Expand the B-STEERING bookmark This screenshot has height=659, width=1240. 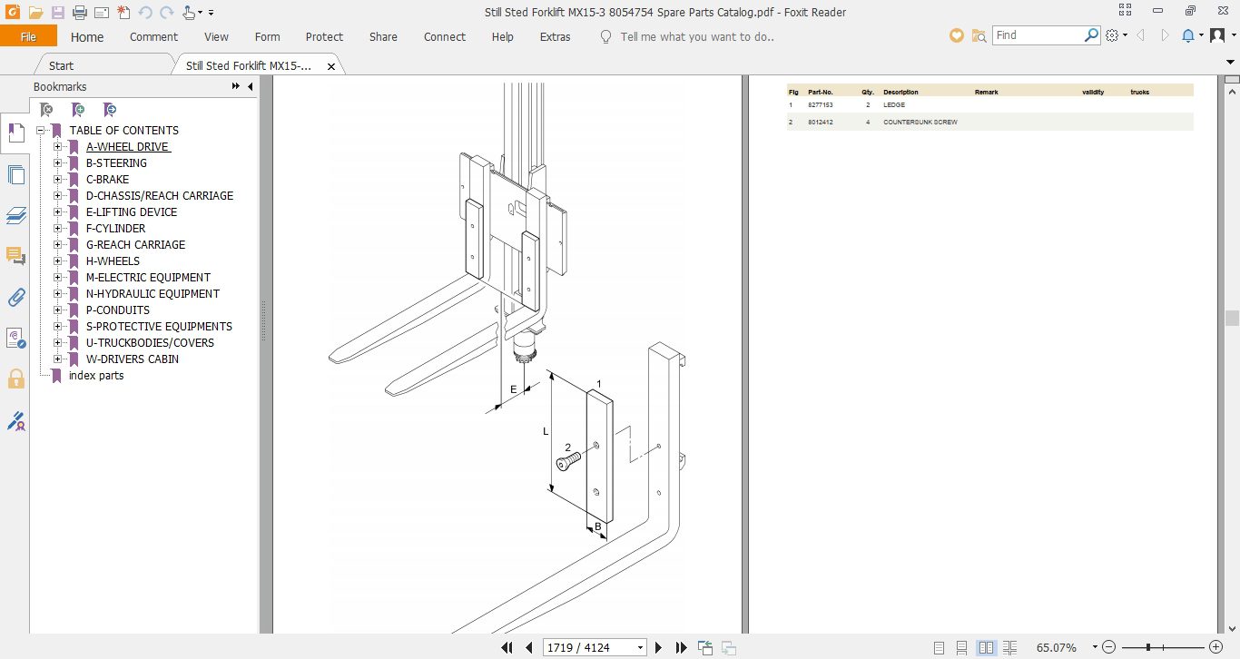click(57, 163)
